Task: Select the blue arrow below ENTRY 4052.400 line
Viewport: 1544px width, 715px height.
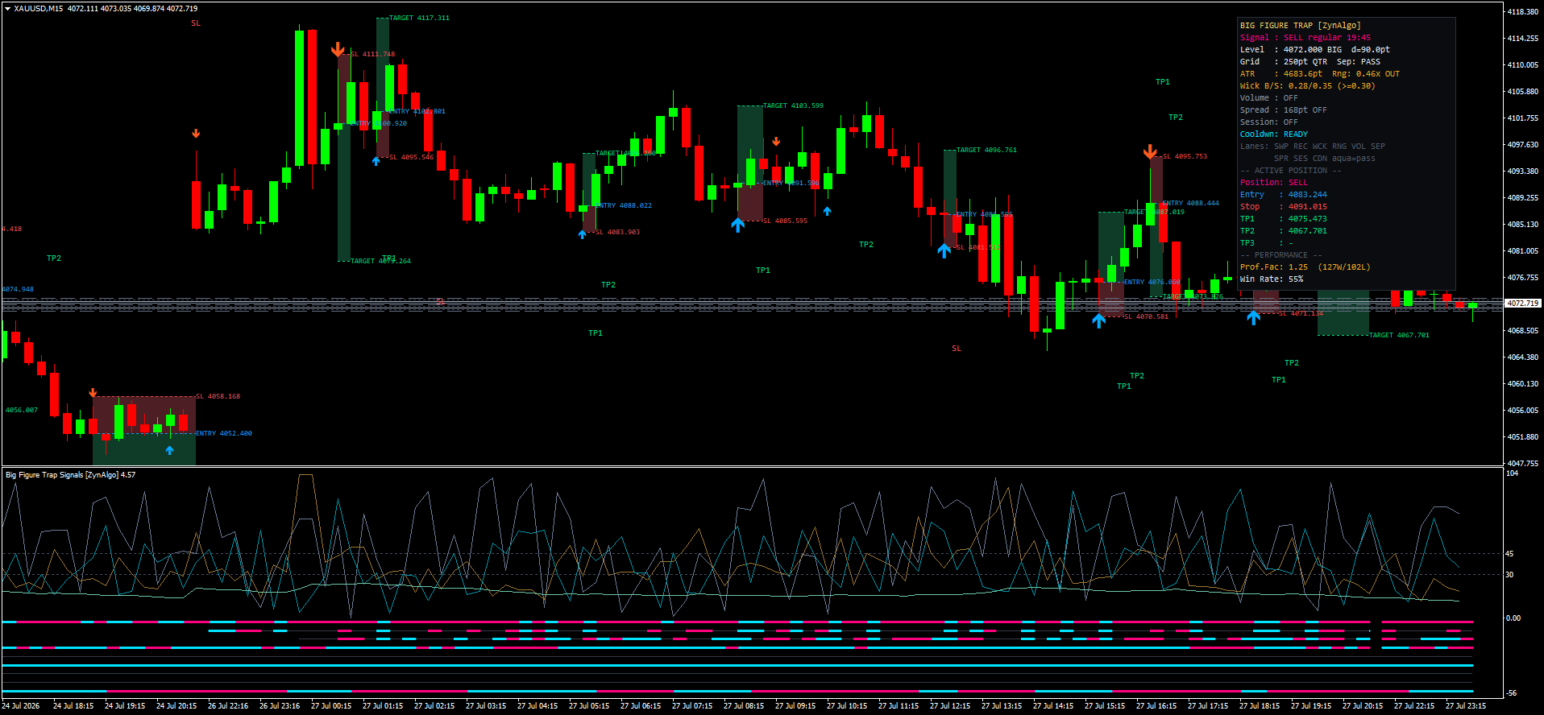Action: 170,450
